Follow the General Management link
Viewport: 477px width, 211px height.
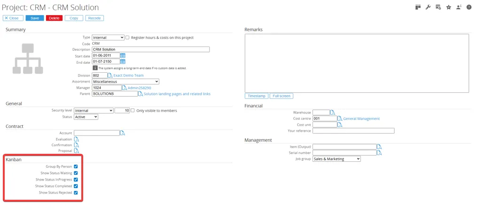pos(361,119)
